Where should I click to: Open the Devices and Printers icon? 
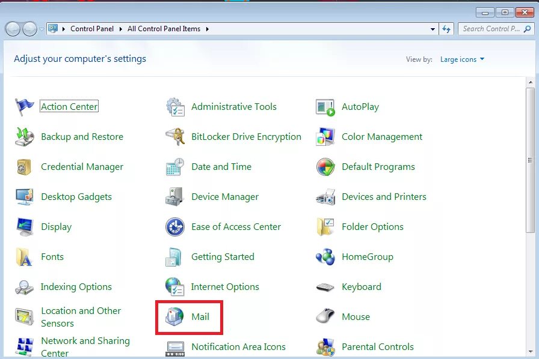pyautogui.click(x=325, y=197)
